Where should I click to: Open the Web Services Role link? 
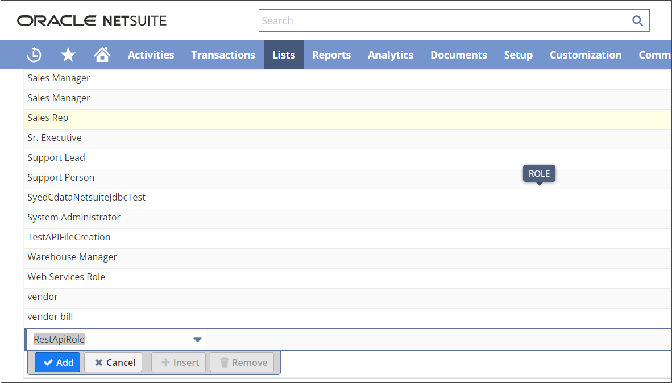pos(66,276)
